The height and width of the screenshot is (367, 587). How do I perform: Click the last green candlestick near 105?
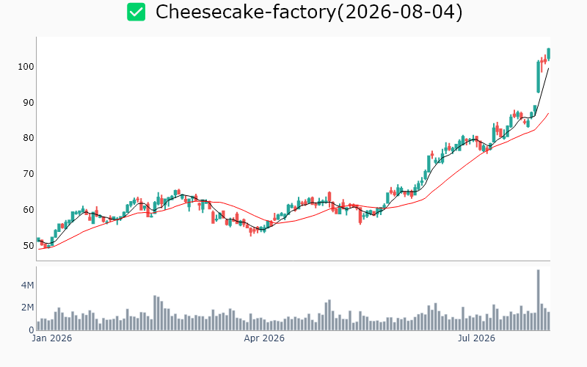549,54
